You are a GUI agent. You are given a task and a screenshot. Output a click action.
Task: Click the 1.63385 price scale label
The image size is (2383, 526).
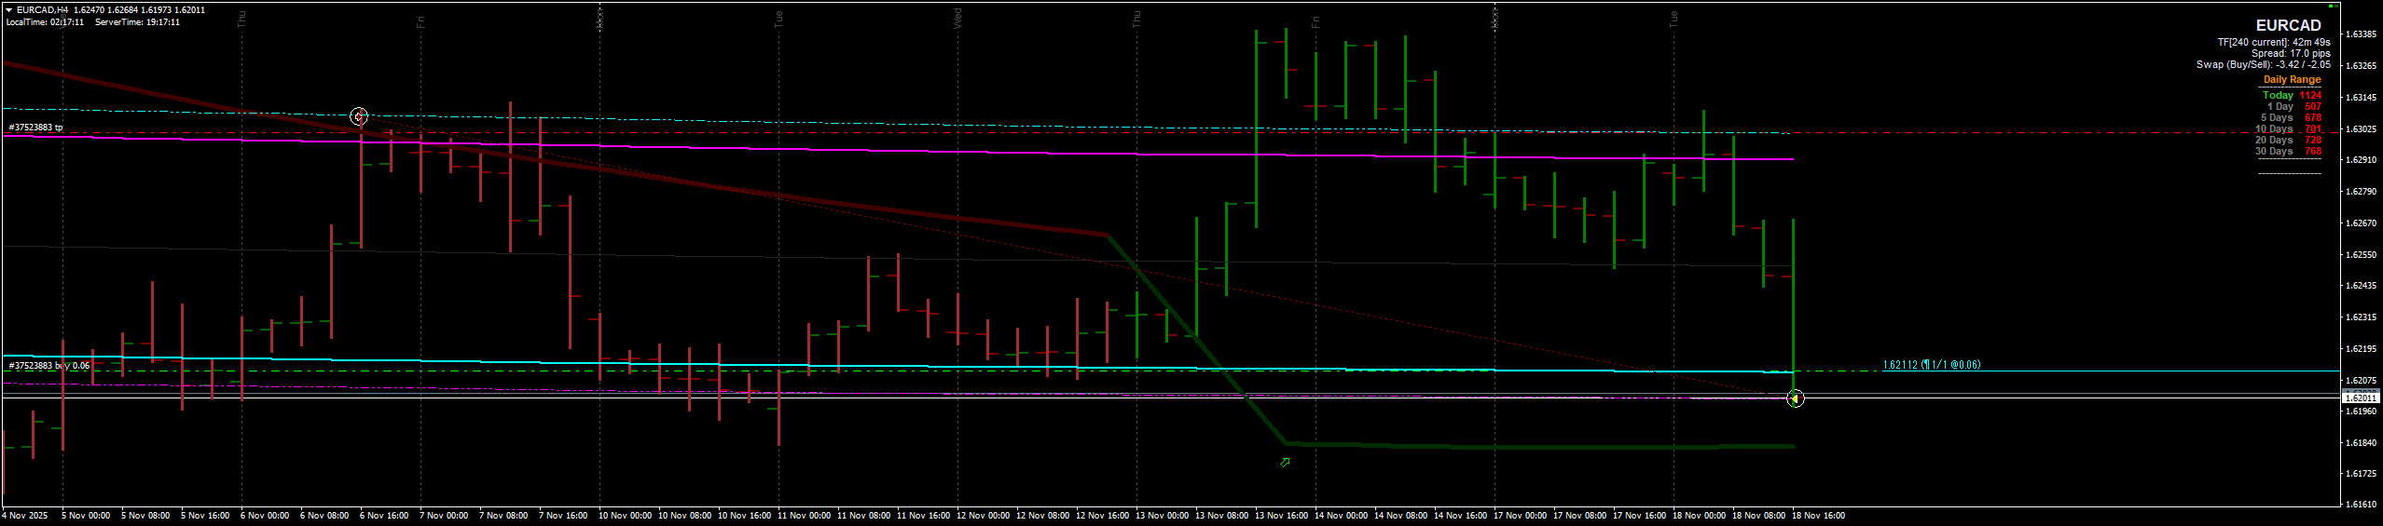point(2362,34)
